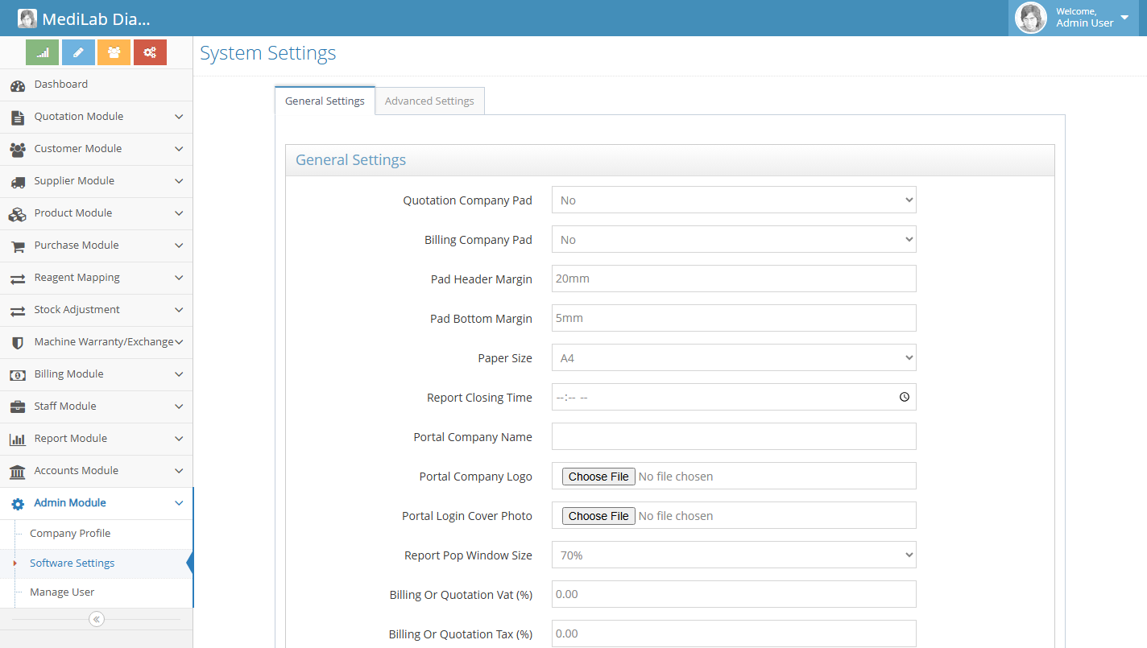The image size is (1147, 648).
Task: Click Pad Bottom Margin input field
Action: pyautogui.click(x=734, y=318)
